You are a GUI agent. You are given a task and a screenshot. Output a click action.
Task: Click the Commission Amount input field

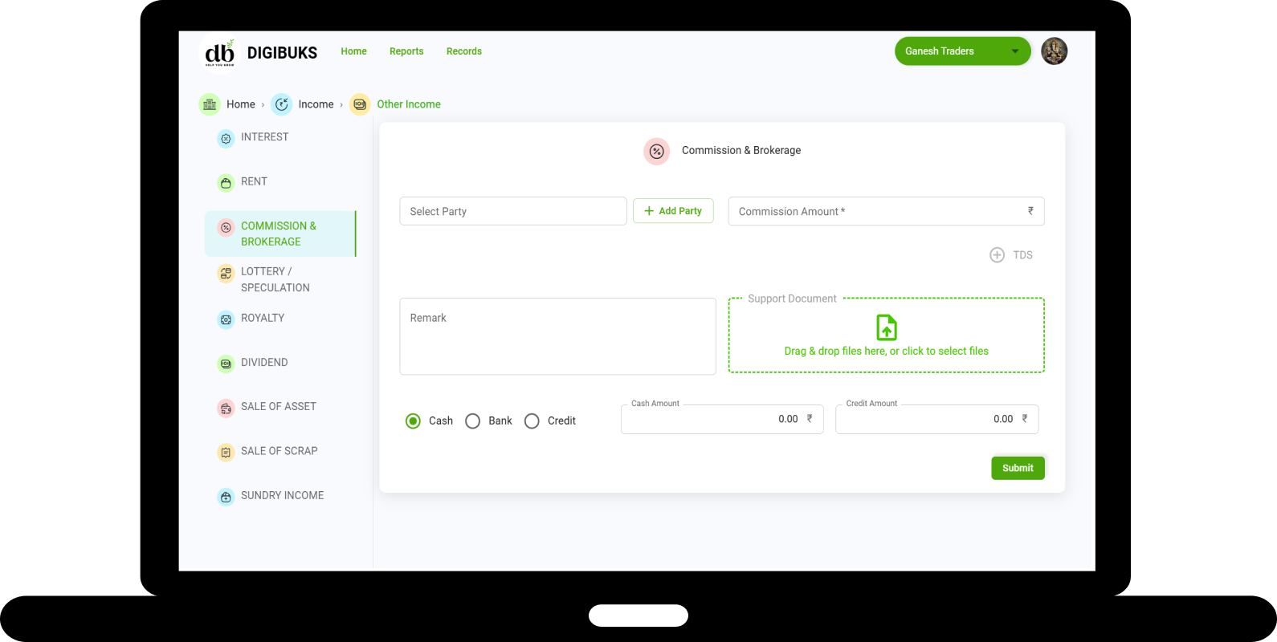point(886,211)
